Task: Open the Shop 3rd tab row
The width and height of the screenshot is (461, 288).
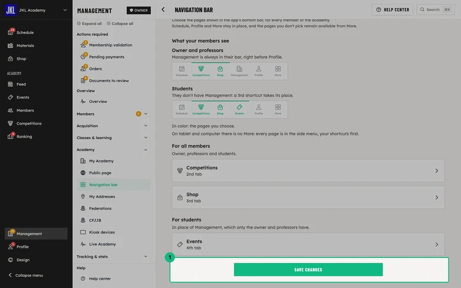Action: tap(308, 197)
